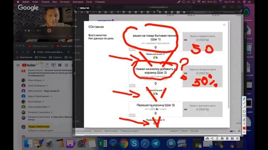Image resolution: width=268 pixels, height=150 pixels.
Task: Open the Вид menu
Action: tap(55, 2)
